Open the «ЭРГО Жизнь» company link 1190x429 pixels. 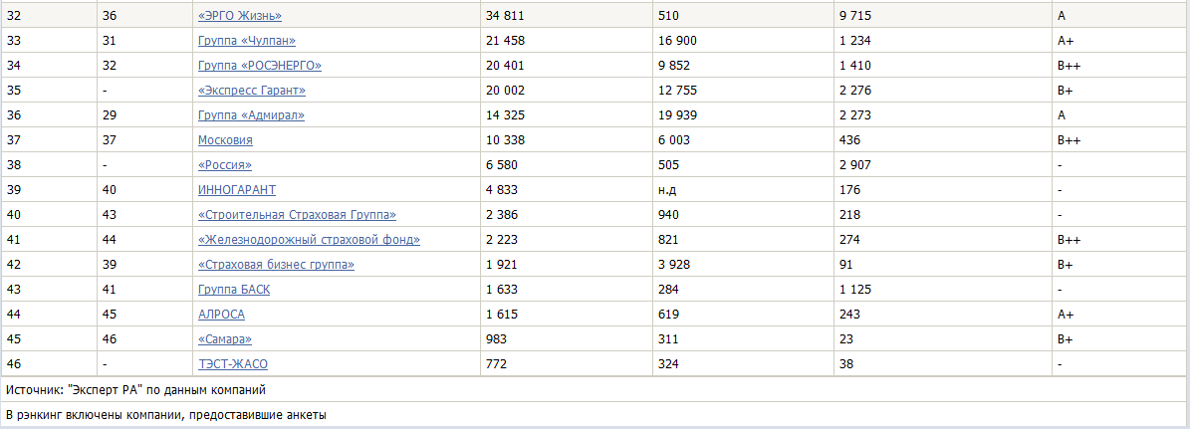tap(239, 16)
